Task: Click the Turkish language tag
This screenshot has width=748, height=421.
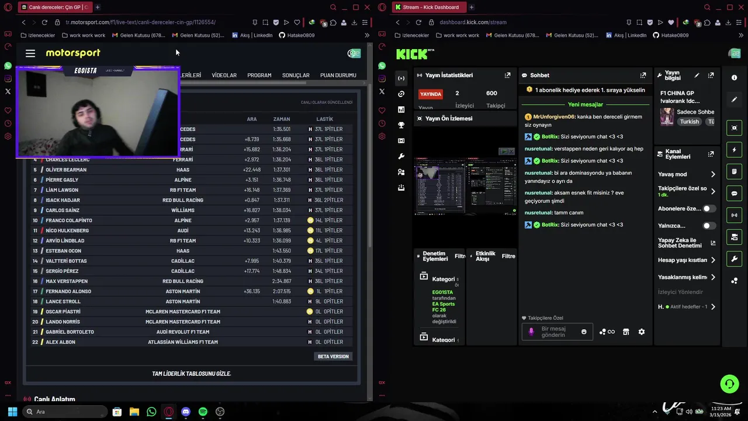Action: [690, 122]
